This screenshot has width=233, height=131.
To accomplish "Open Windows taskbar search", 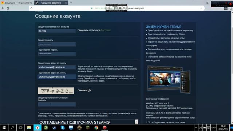I will tap(12, 128).
